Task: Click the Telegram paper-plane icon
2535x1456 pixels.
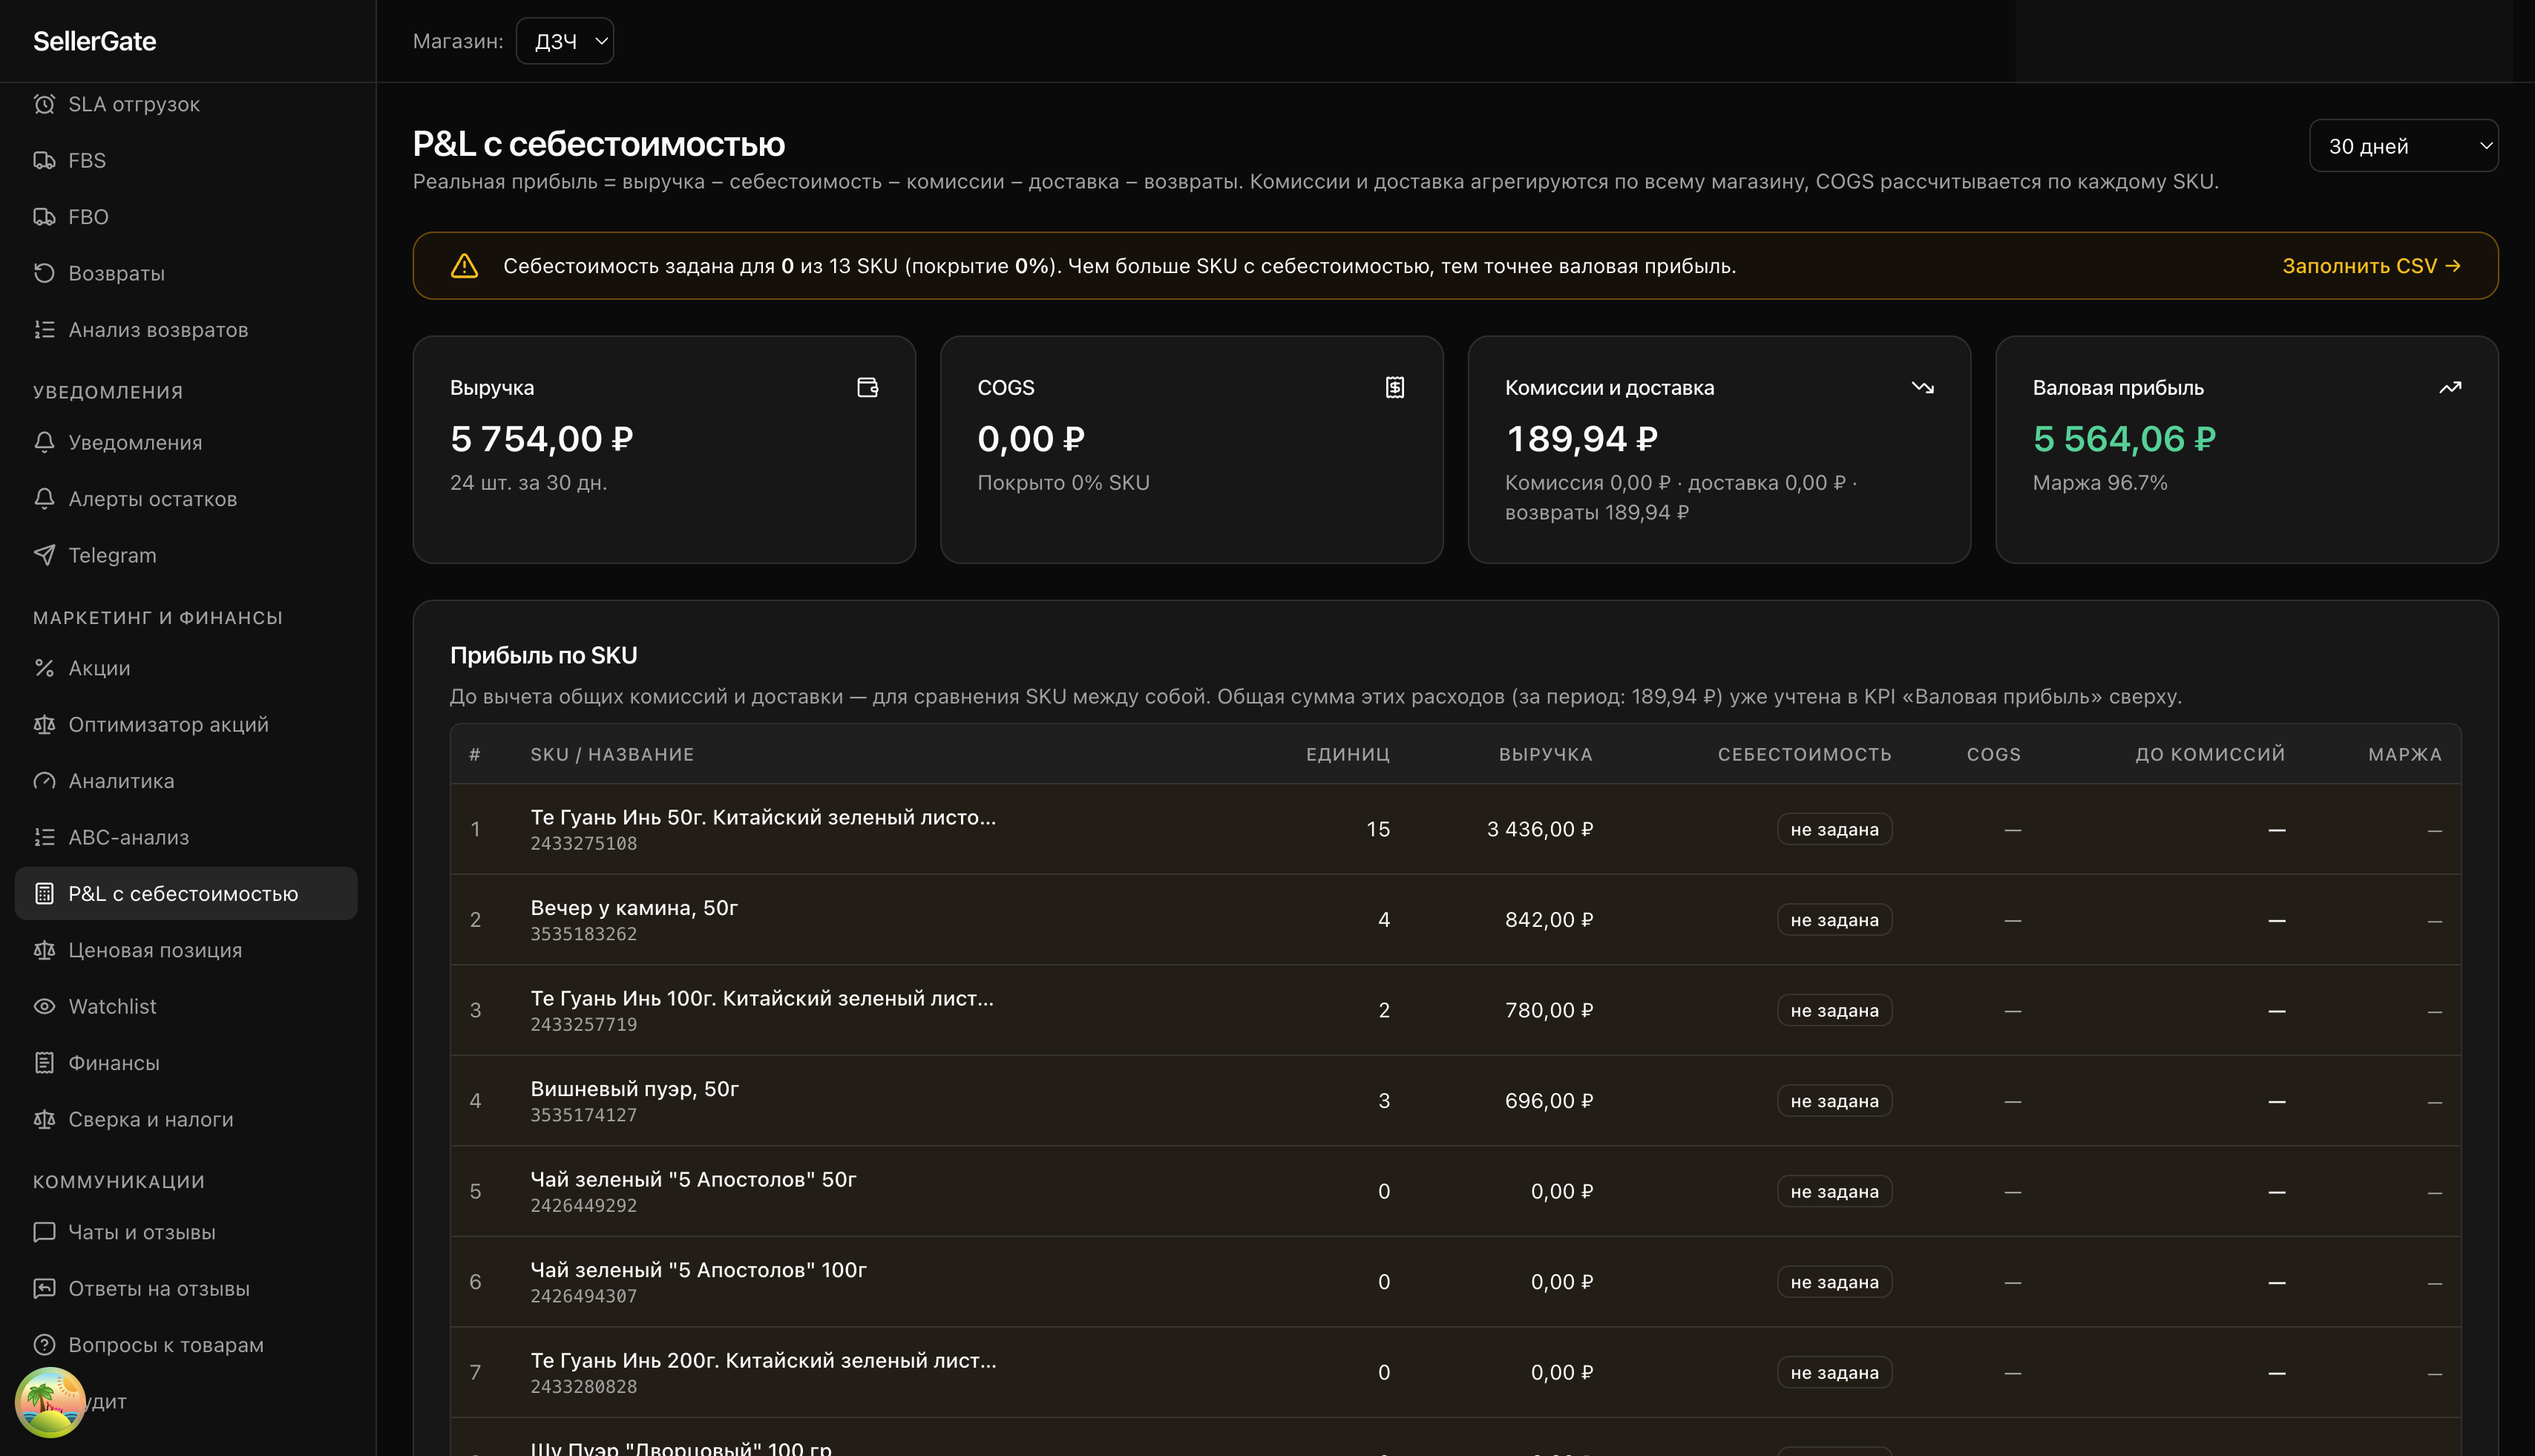Action: pyautogui.click(x=44, y=555)
